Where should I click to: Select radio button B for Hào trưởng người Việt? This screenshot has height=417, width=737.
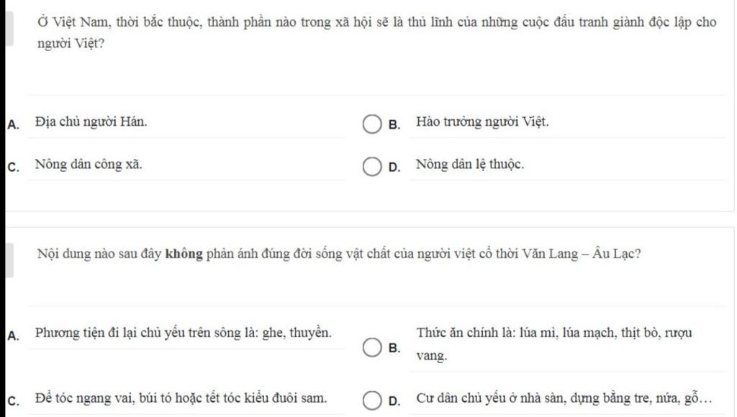tap(372, 124)
